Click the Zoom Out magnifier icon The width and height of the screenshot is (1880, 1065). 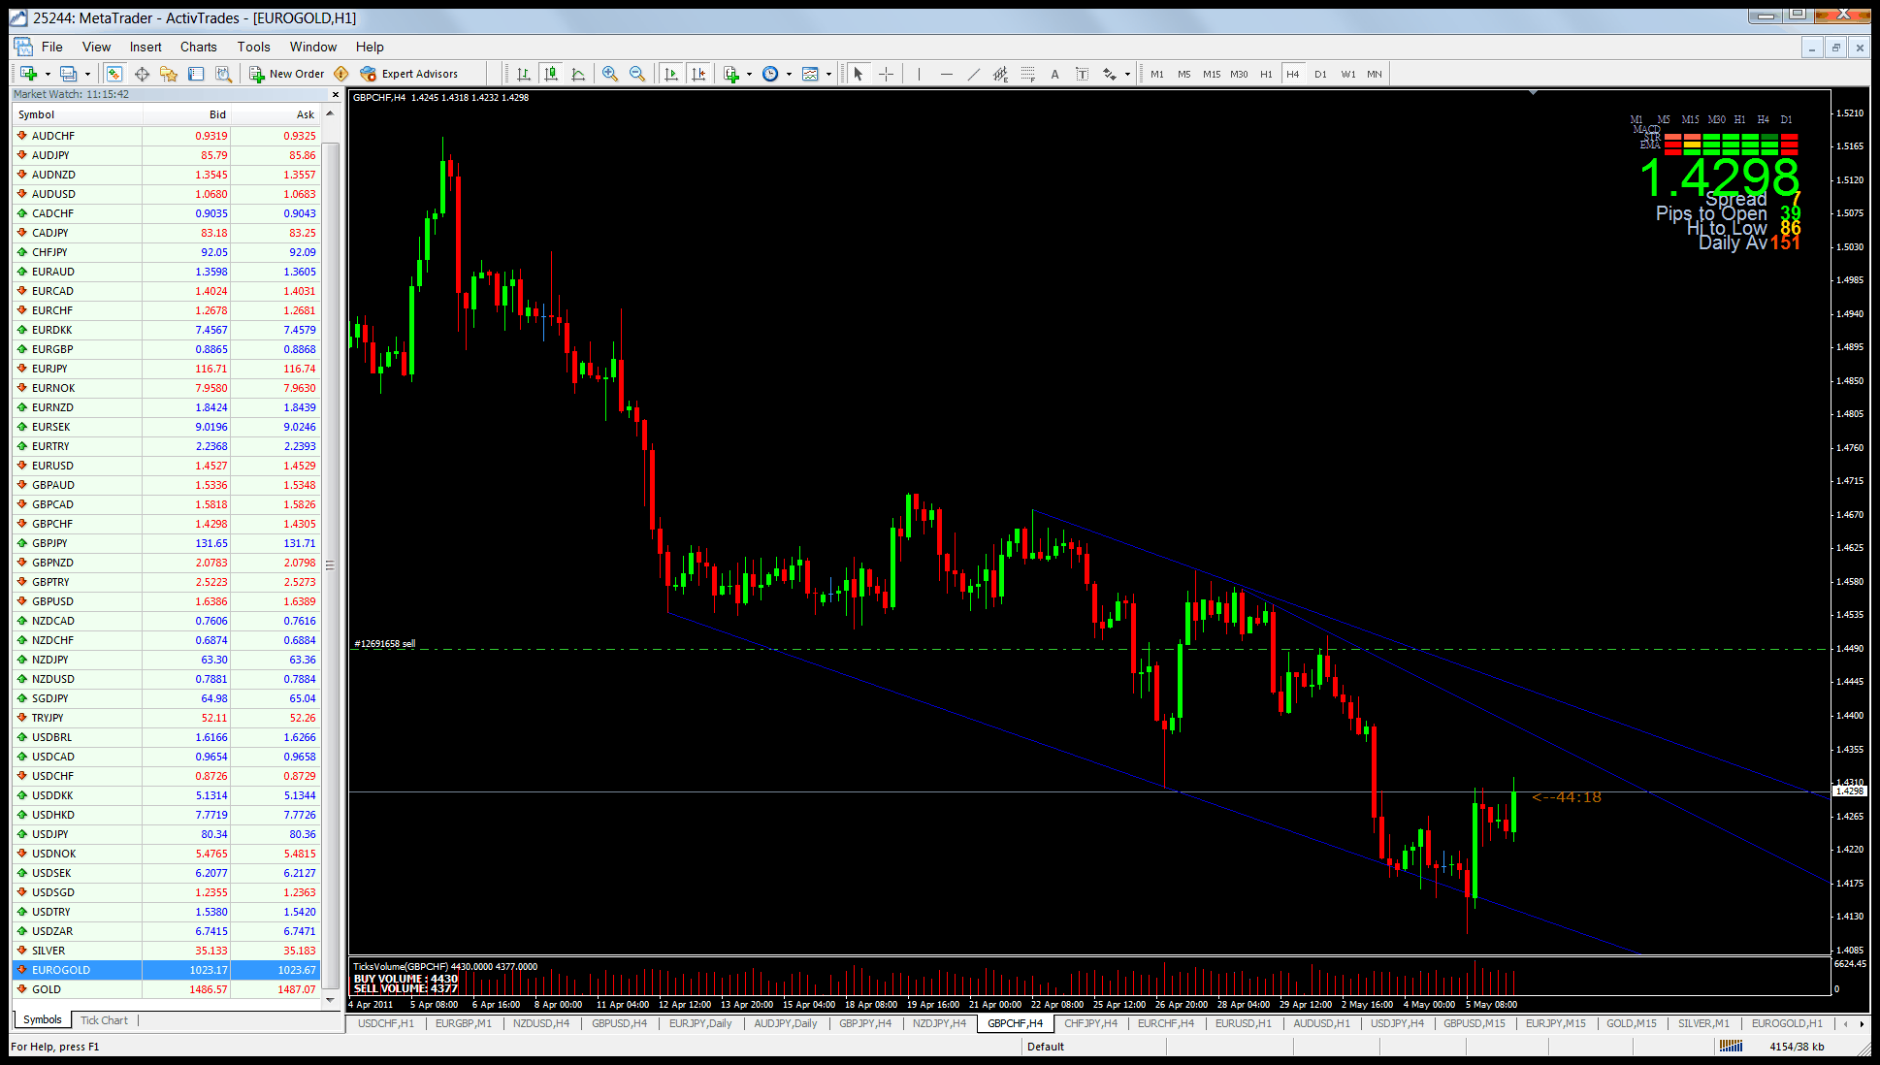tap(636, 74)
